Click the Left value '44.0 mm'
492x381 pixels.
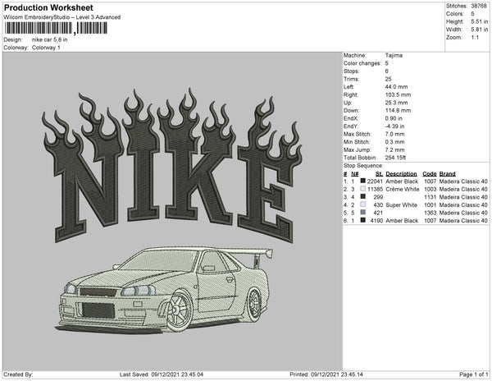click(x=396, y=87)
